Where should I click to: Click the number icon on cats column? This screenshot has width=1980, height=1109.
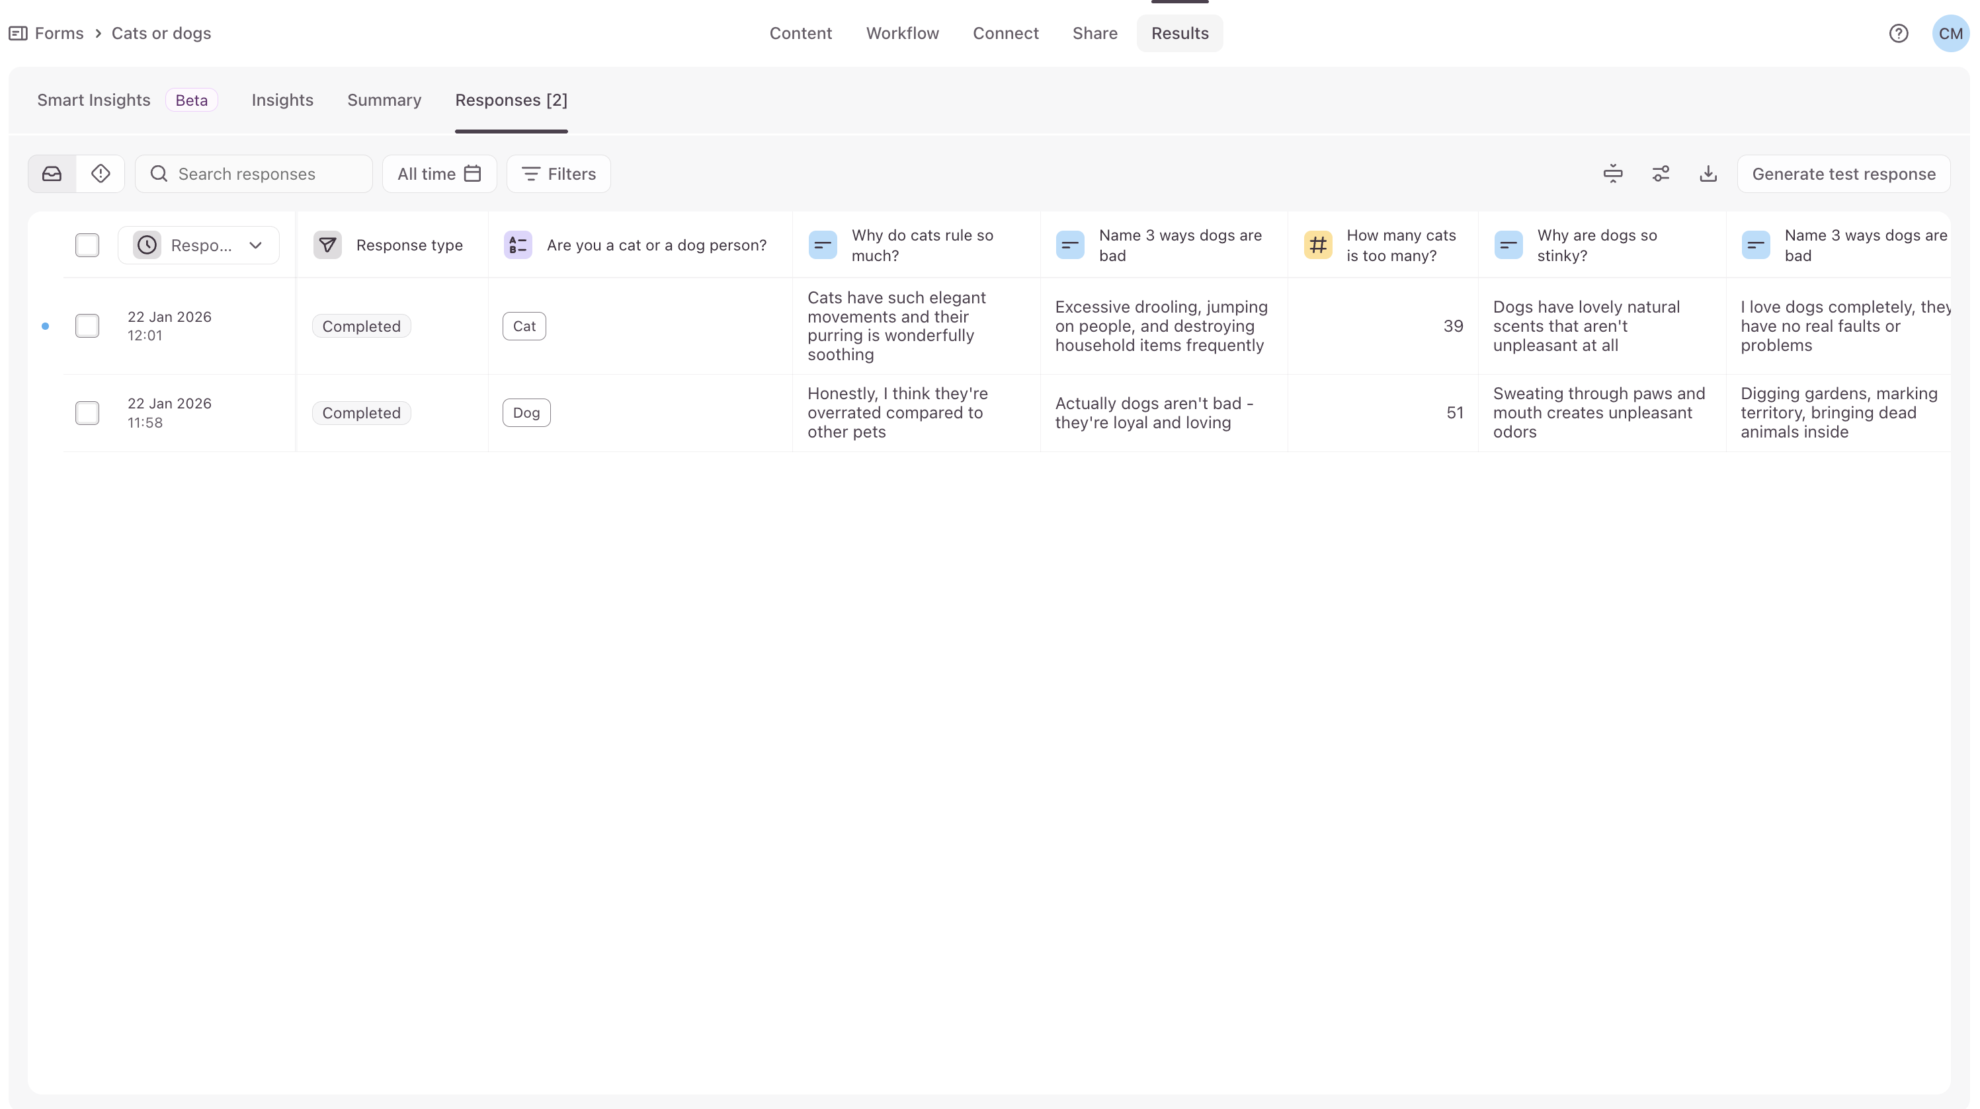[x=1317, y=245]
